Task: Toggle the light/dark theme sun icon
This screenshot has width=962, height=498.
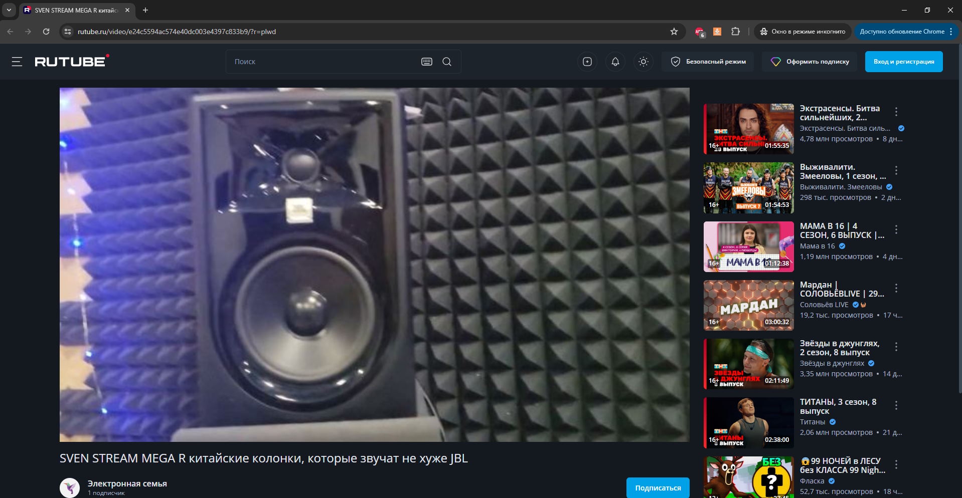Action: 644,62
